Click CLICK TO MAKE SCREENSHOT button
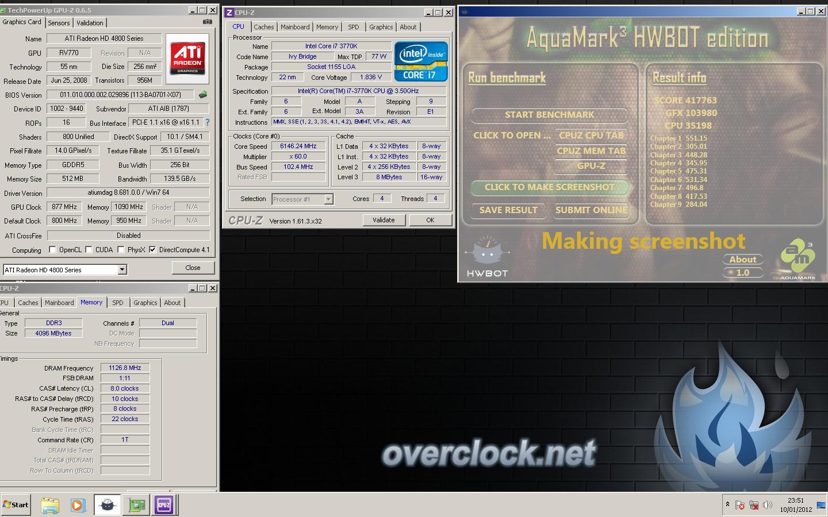Image resolution: width=828 pixels, height=517 pixels. pos(550,187)
